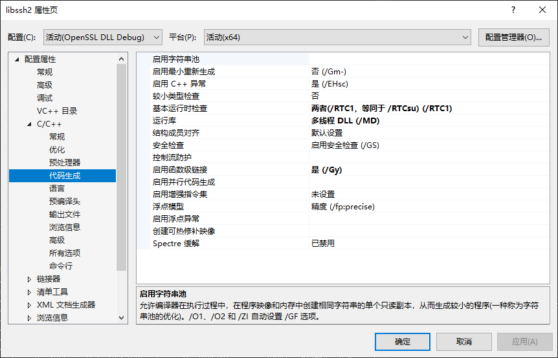This screenshot has height=358, width=558.
Task: Click the 安全检查 property name
Action: tap(168, 145)
